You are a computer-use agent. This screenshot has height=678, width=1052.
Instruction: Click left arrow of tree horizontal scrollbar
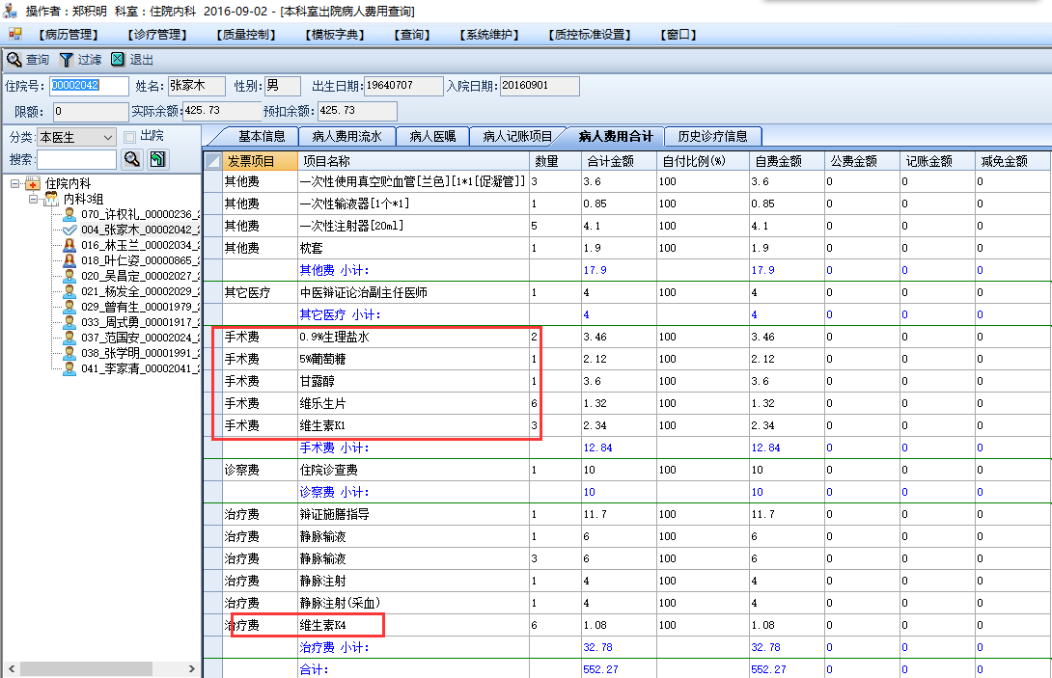coord(11,668)
